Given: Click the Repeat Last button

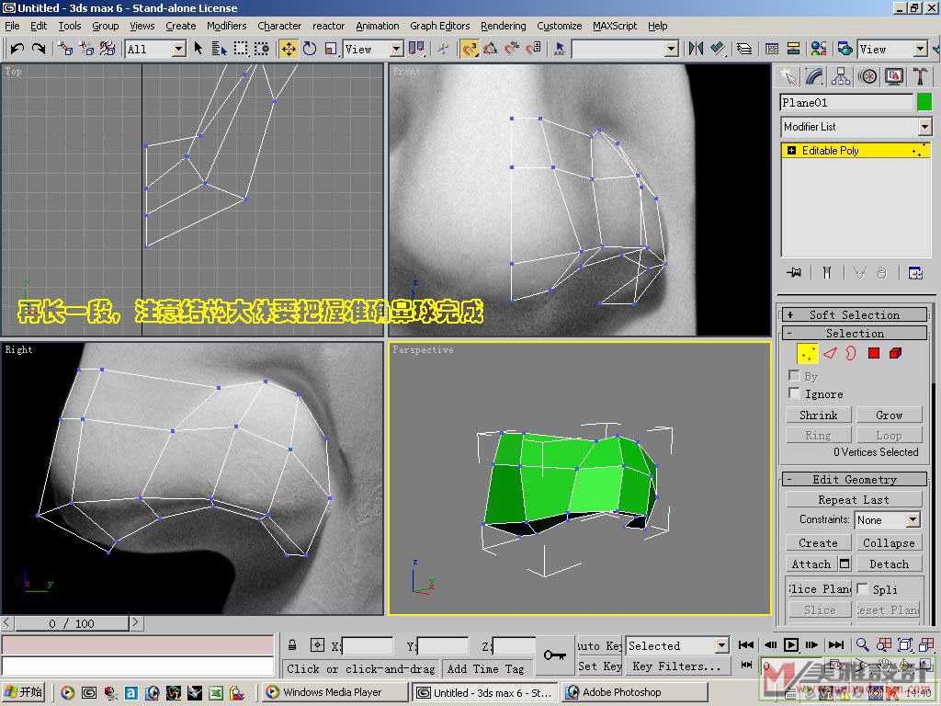Looking at the screenshot, I should tap(854, 499).
